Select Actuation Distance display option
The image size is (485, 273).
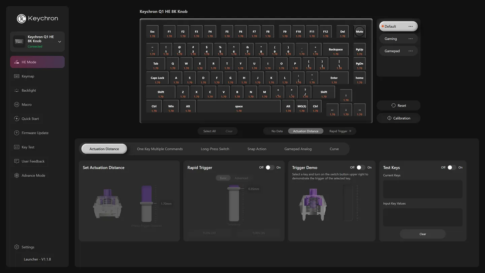(x=305, y=131)
